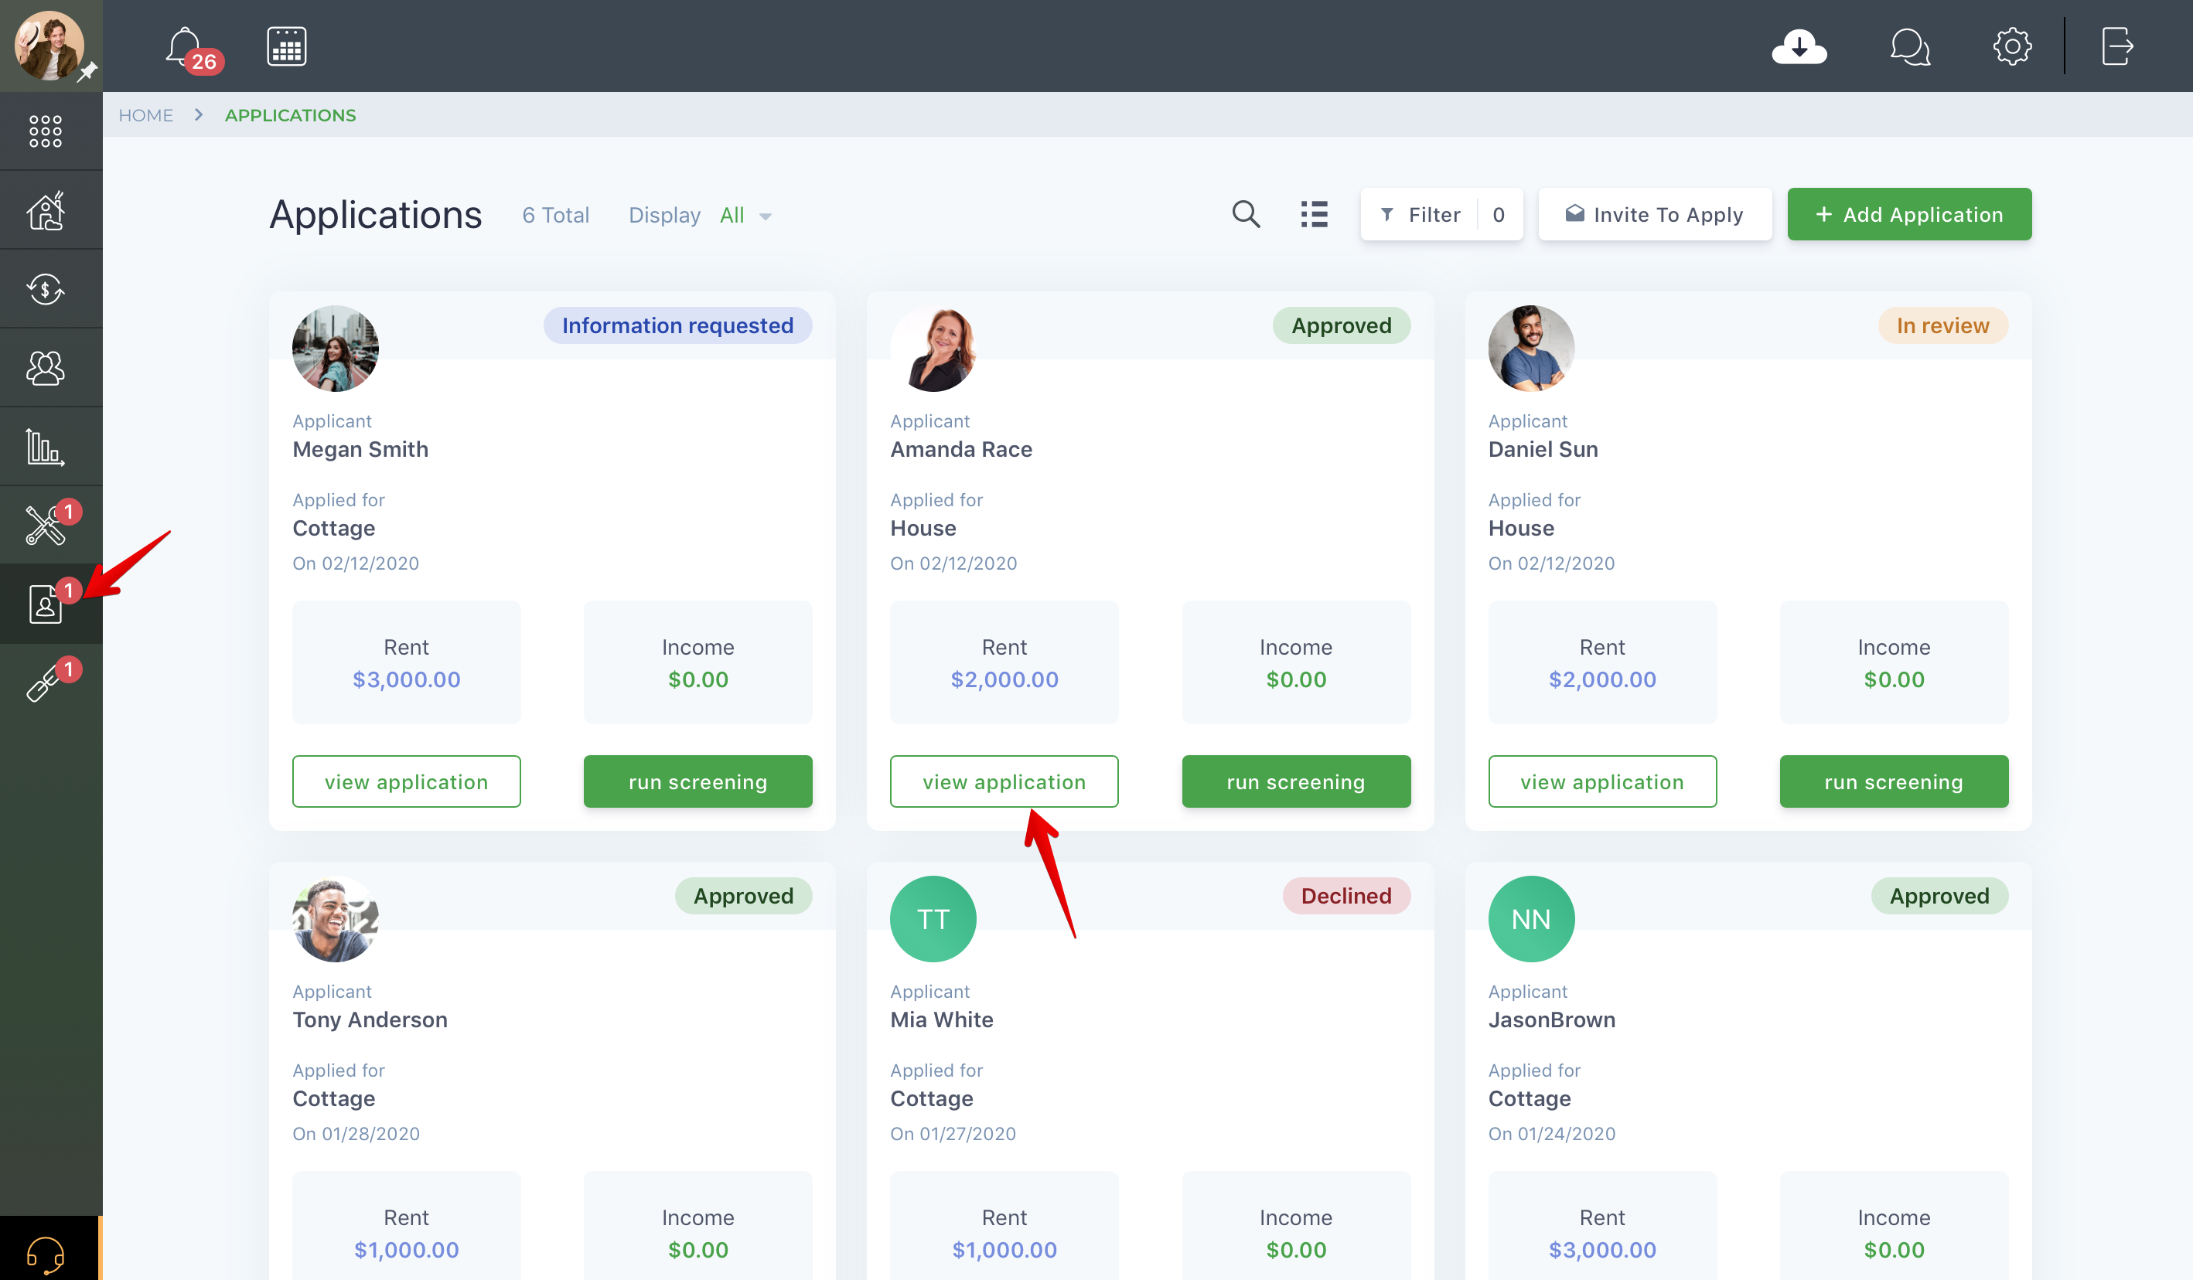
Task: Open the properties house icon in sidebar
Action: coord(46,209)
